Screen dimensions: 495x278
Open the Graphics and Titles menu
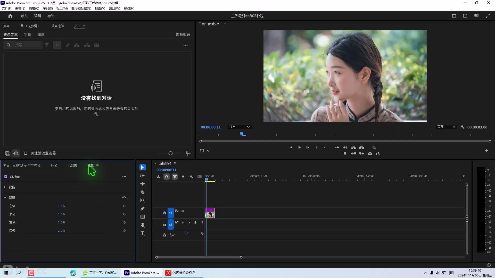coord(81,8)
